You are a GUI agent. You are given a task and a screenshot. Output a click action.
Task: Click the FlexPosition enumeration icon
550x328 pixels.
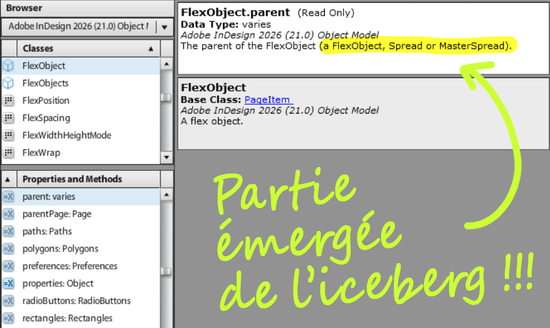[8, 100]
